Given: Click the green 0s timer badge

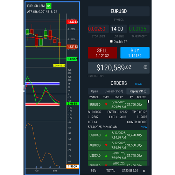Looking at the screenshot, I should click(x=49, y=6).
